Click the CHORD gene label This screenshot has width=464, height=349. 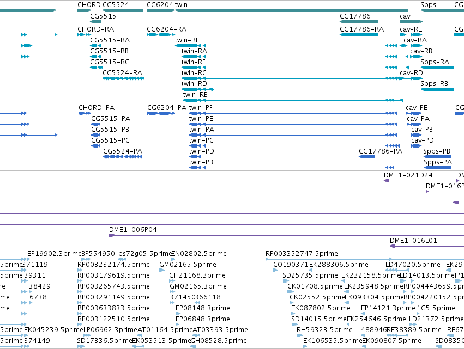pos(89,5)
